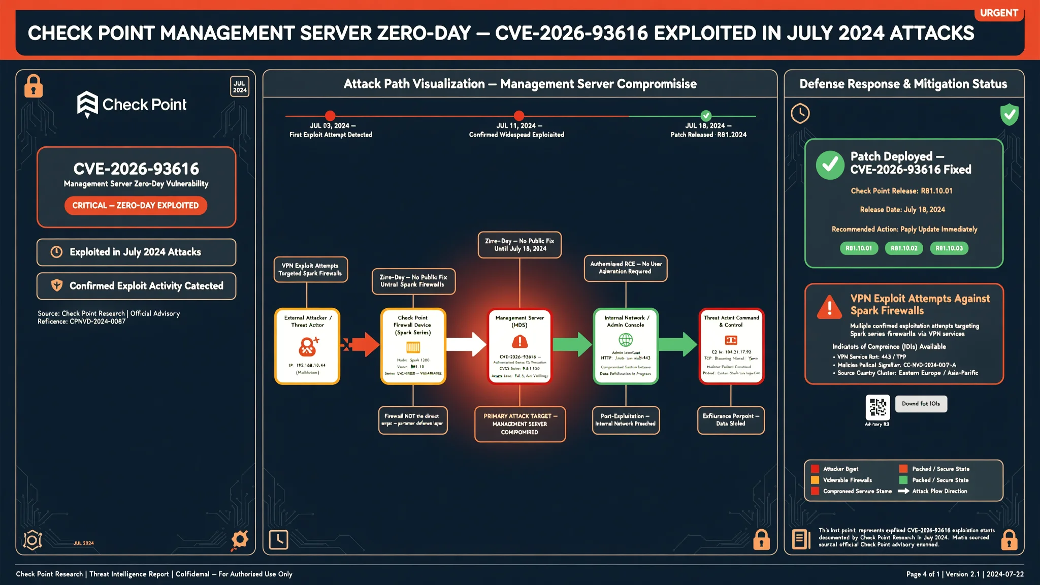Click the padlock icon in attack path panel
The image size is (1040, 585).
point(761,540)
